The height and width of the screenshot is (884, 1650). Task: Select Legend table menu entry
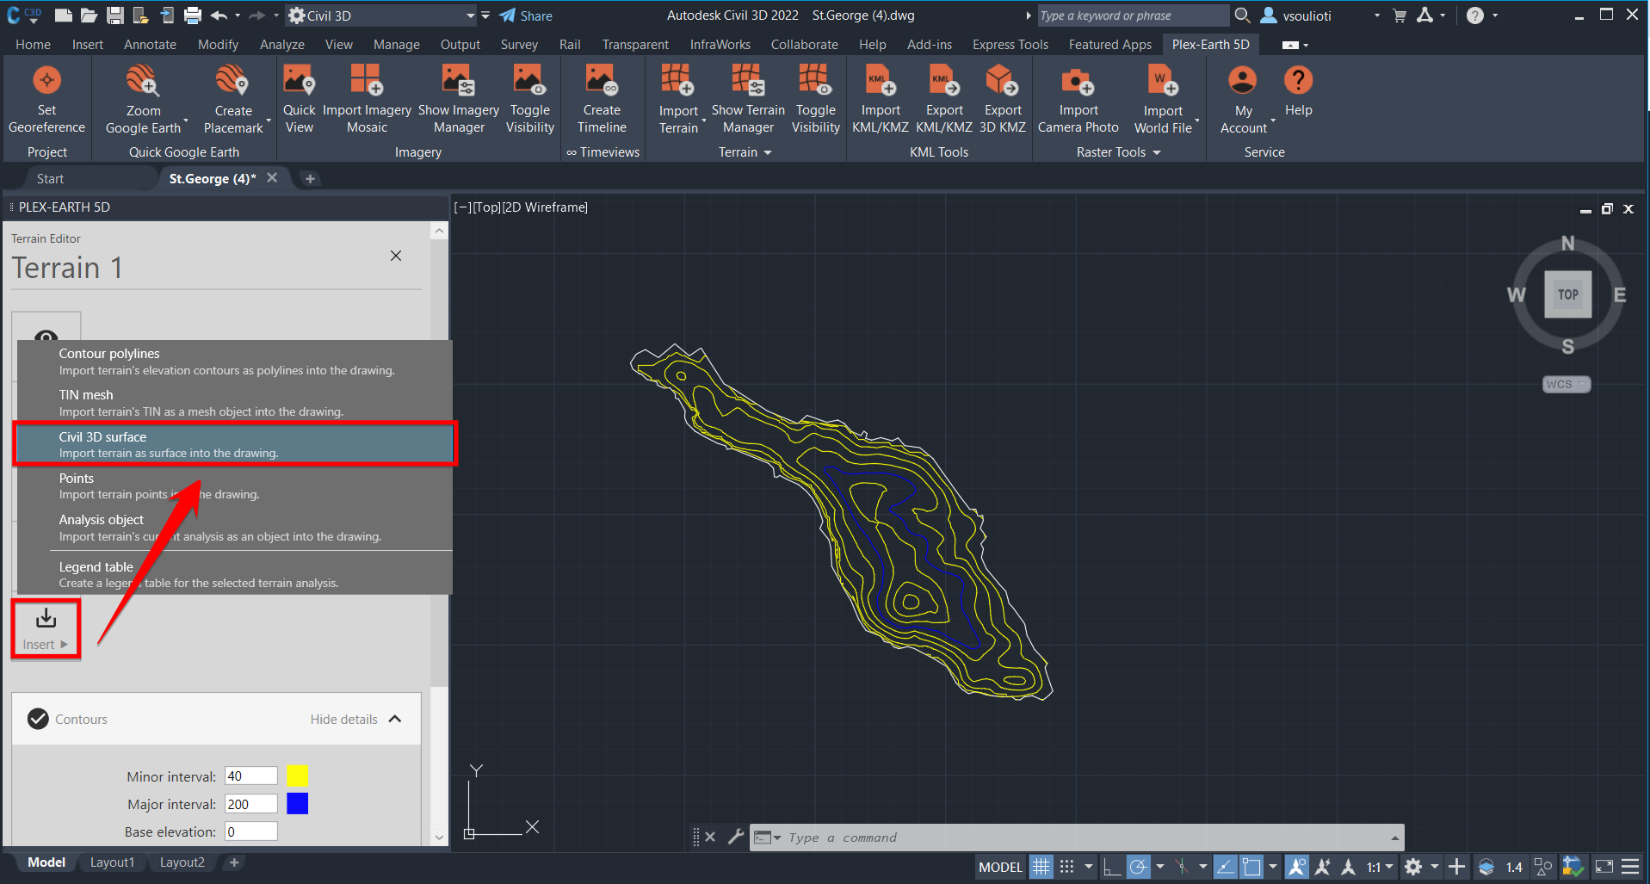(x=235, y=574)
